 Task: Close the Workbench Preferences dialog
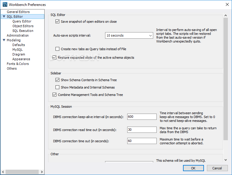pos(227,4)
